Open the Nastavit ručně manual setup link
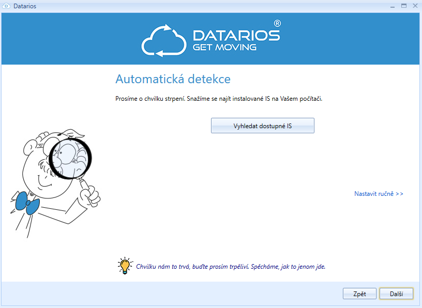Image resolution: width=422 pixels, height=308 pixels. (x=379, y=194)
